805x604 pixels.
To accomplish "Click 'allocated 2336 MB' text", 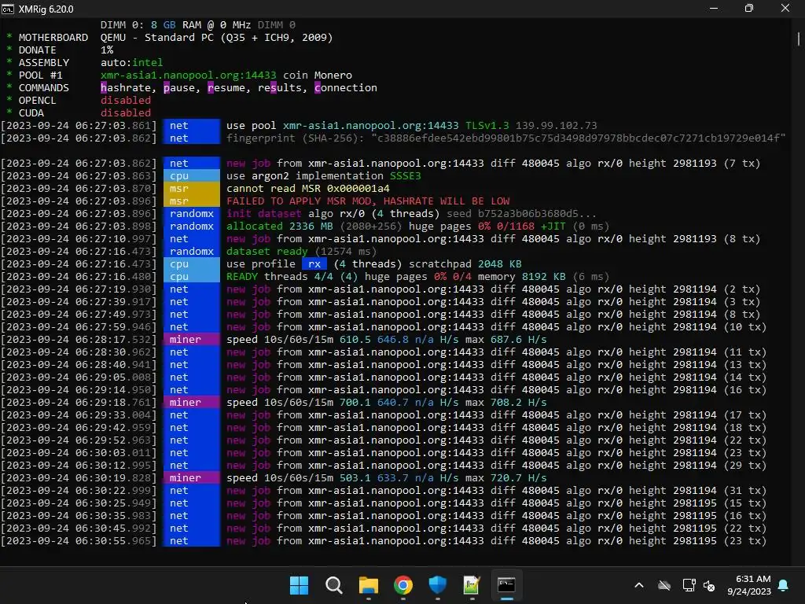I will point(280,226).
